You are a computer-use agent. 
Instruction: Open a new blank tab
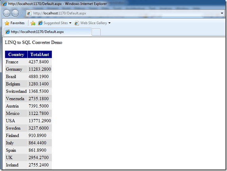[96, 32]
